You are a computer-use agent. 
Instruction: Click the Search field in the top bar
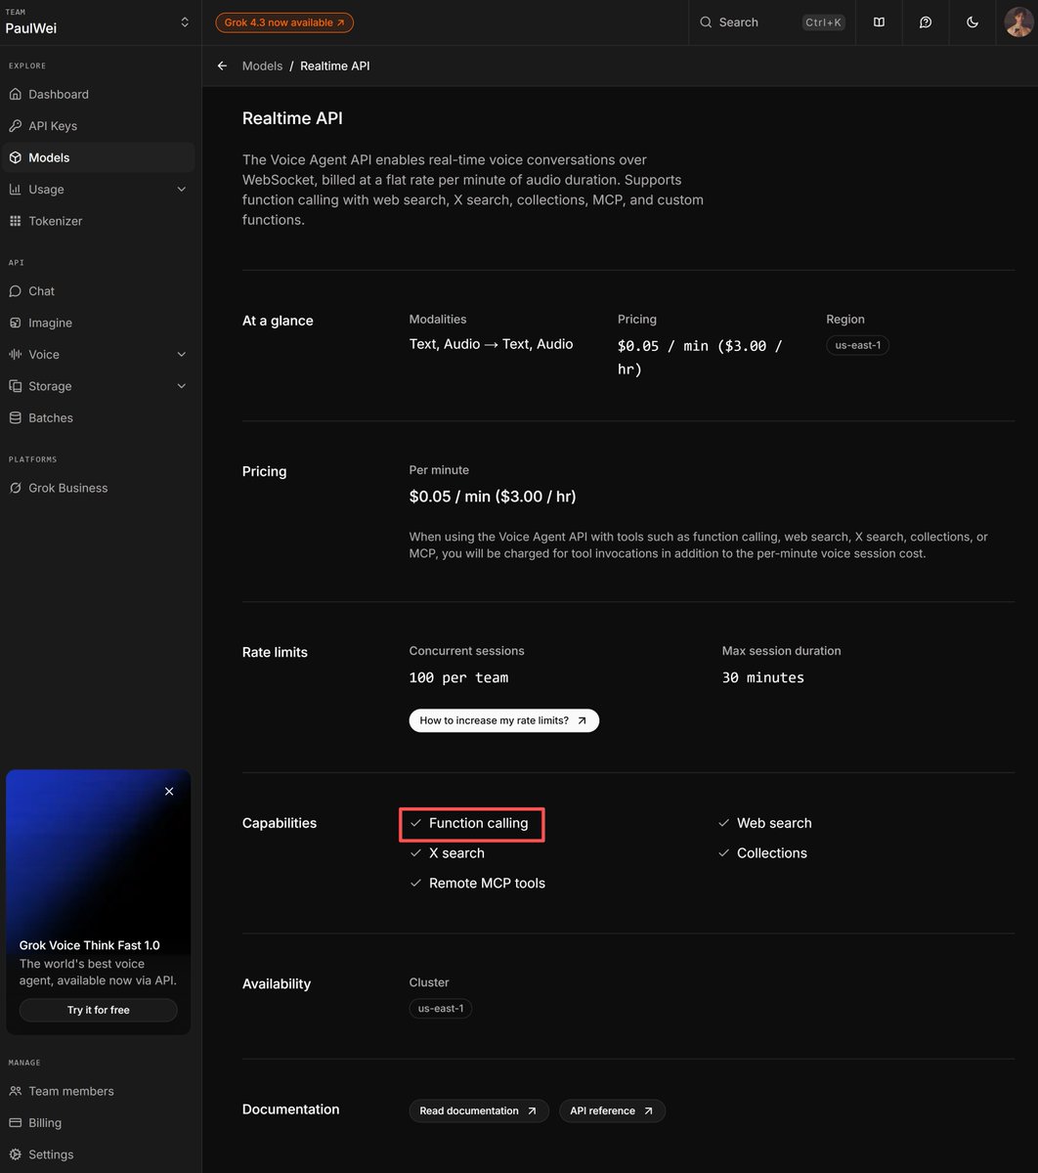[772, 22]
